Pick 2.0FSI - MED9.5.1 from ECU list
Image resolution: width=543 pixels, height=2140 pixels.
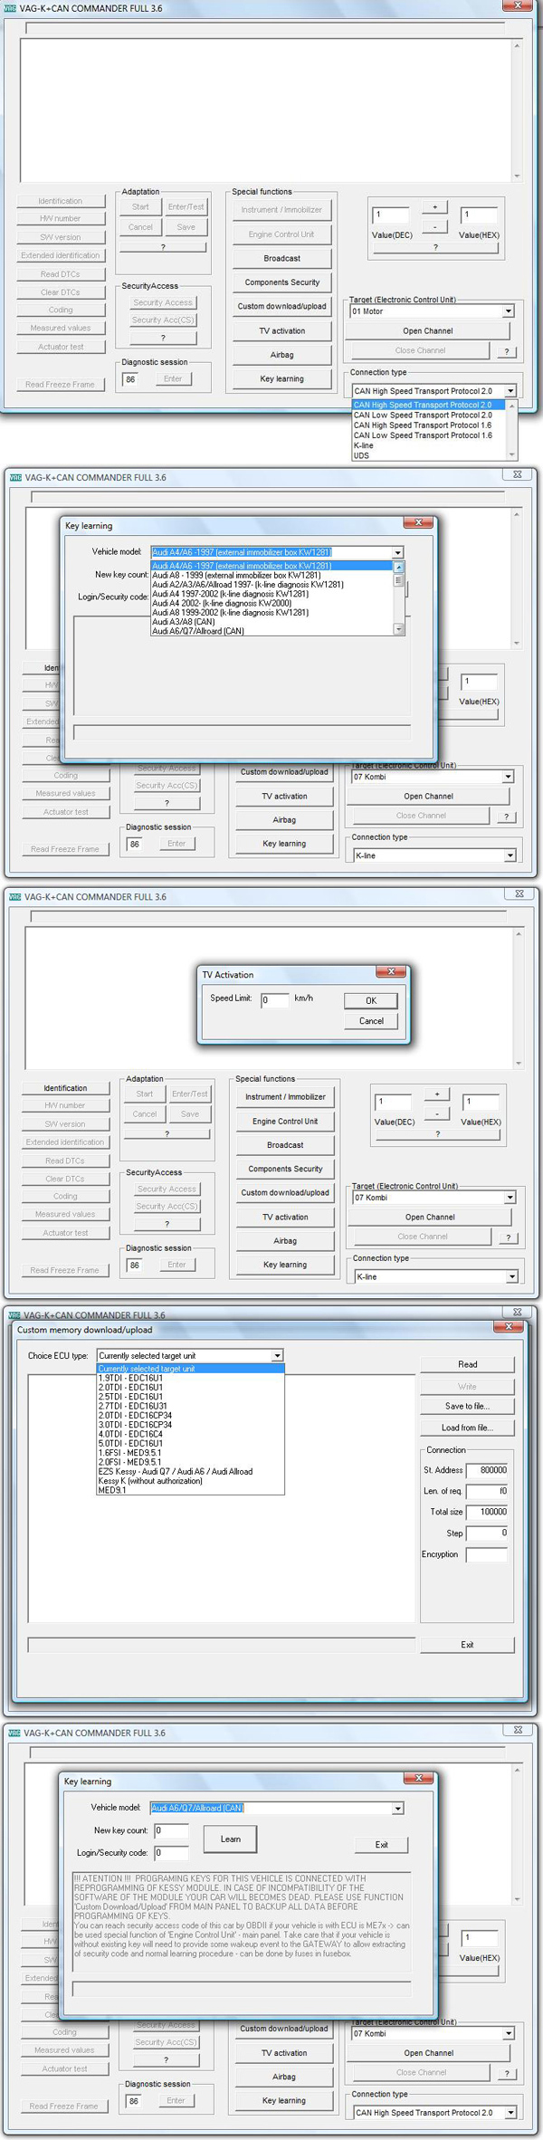[x=129, y=1462]
